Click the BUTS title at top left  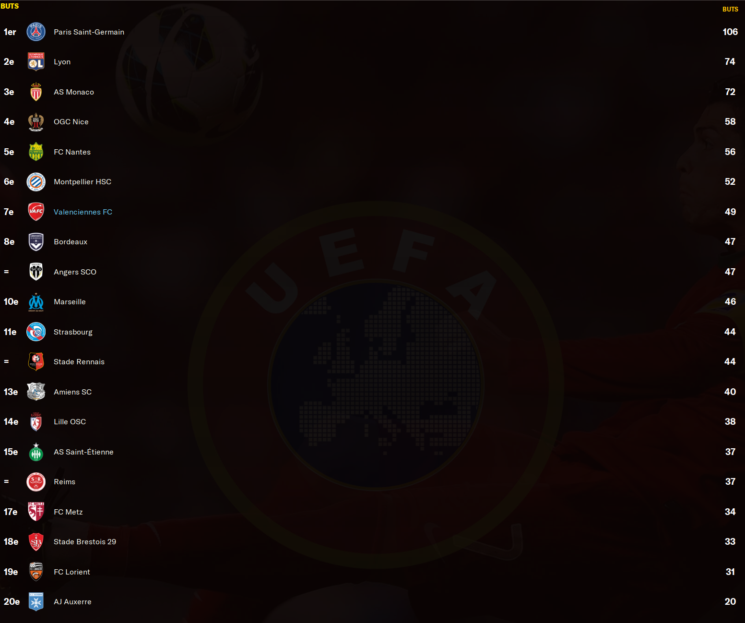click(10, 6)
